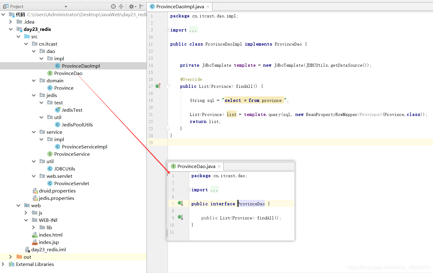Click the implemented gutter icon at line 9
Image resolution: width=433 pixels, height=273 pixels.
(x=180, y=217)
